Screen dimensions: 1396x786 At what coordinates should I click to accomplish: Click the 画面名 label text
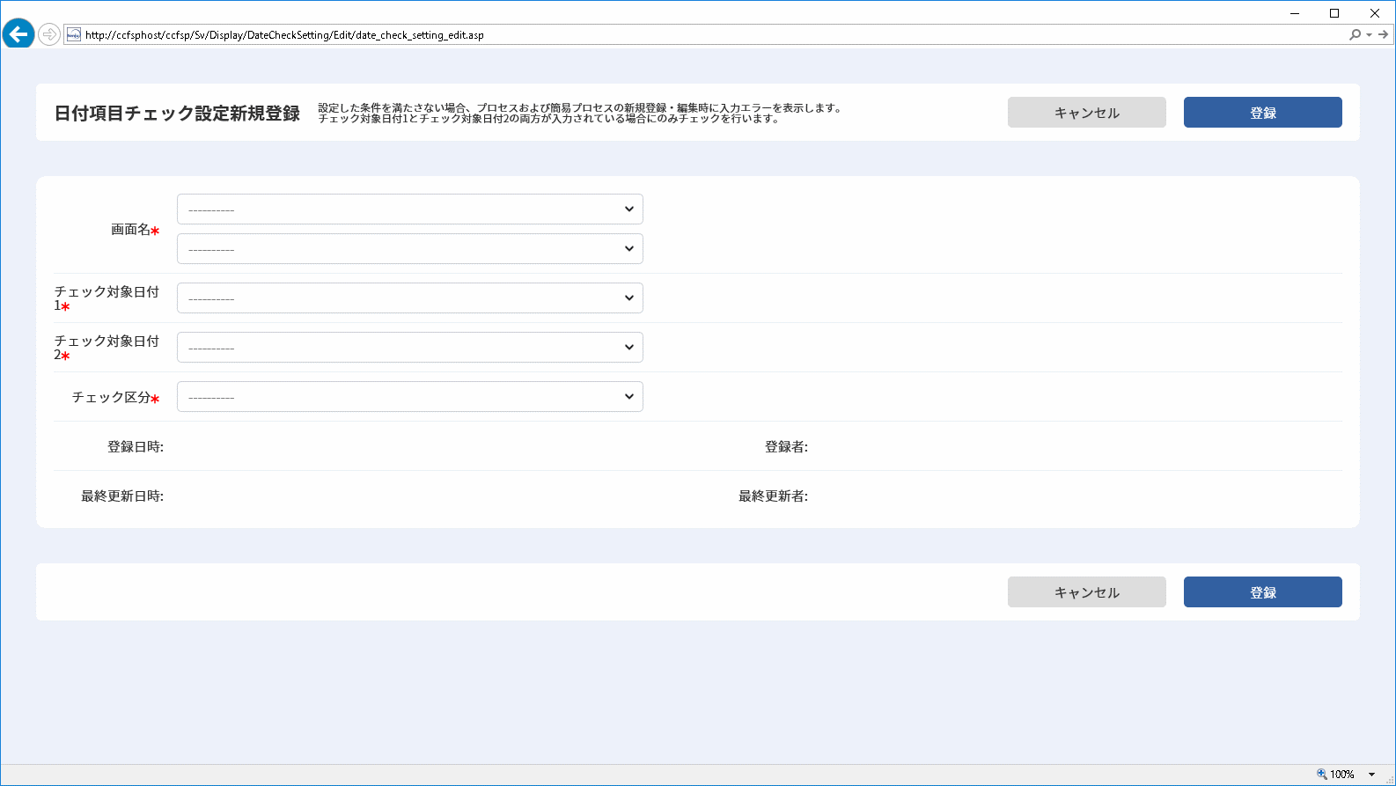(x=130, y=230)
